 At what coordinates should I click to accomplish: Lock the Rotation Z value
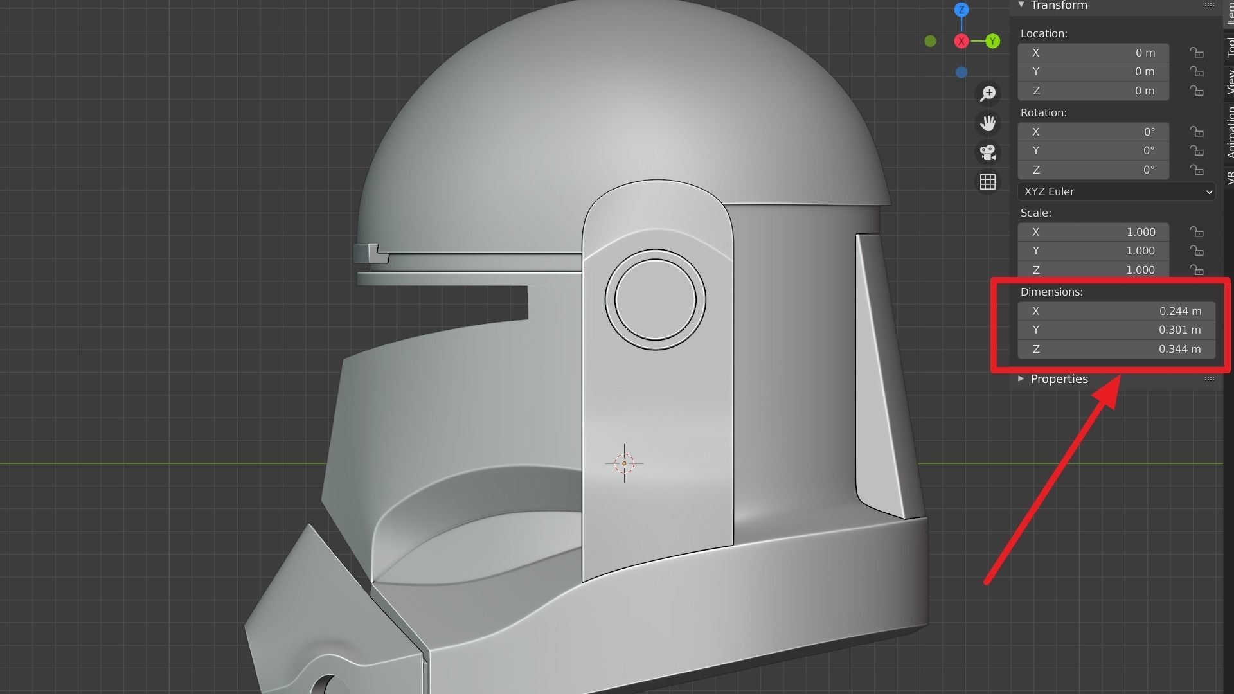[x=1196, y=170]
